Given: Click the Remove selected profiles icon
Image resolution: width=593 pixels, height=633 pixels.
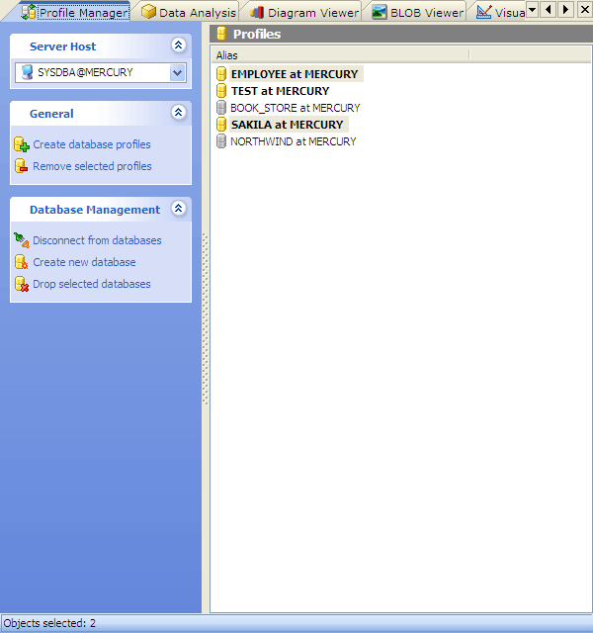Looking at the screenshot, I should [22, 166].
